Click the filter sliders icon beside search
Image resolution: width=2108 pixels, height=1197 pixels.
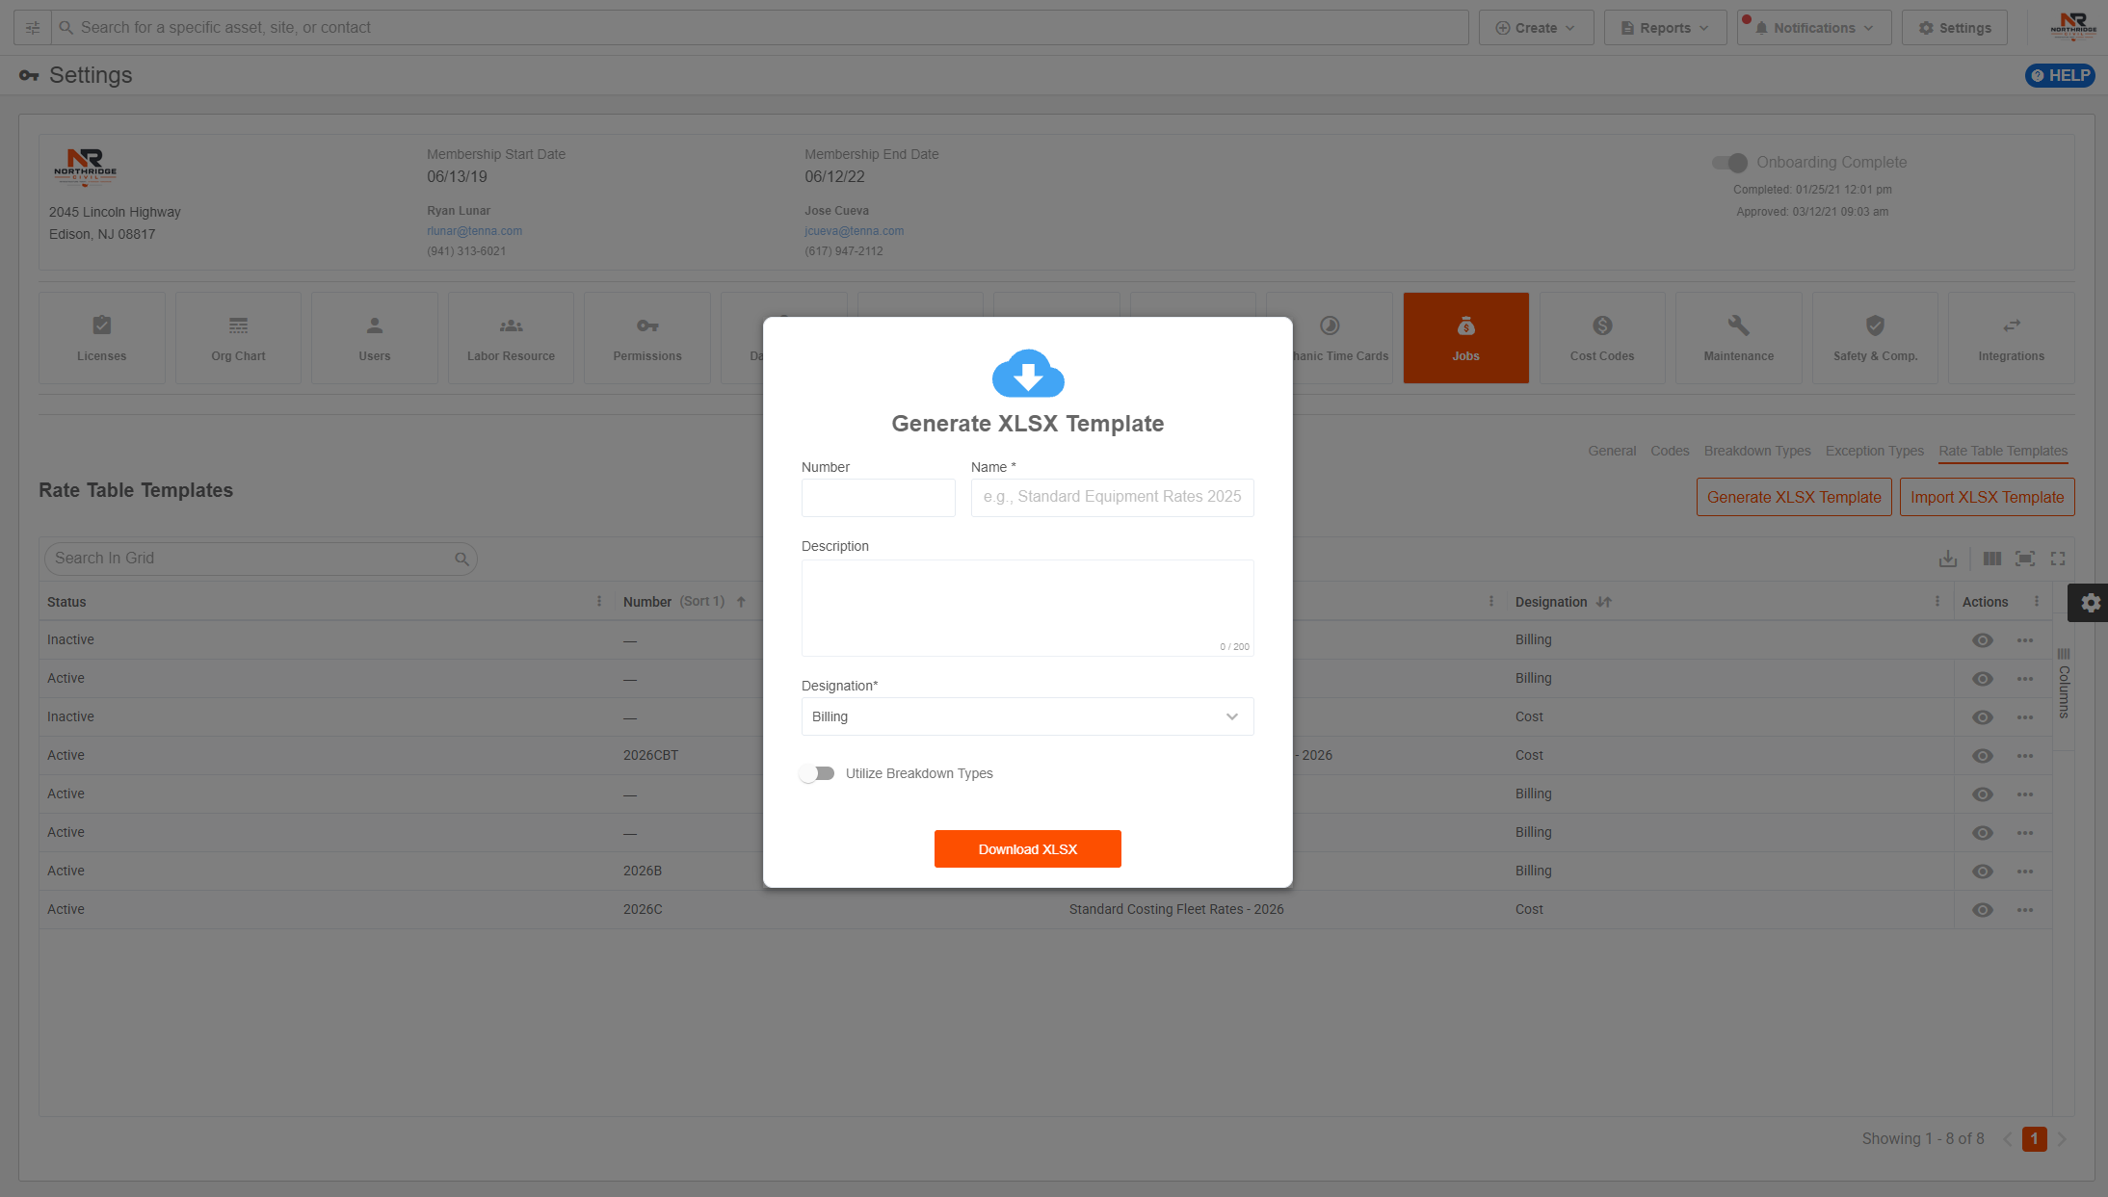click(33, 28)
